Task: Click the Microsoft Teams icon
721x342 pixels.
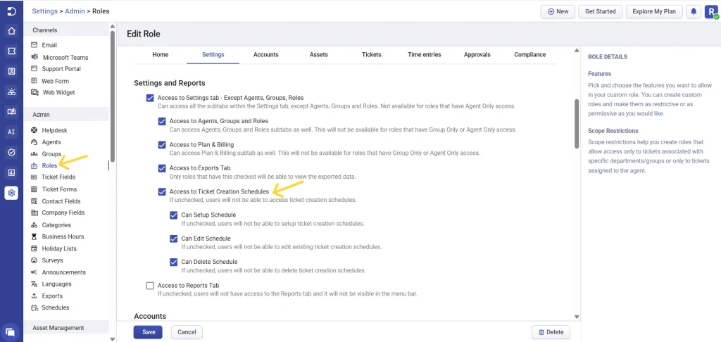Action: [34, 57]
